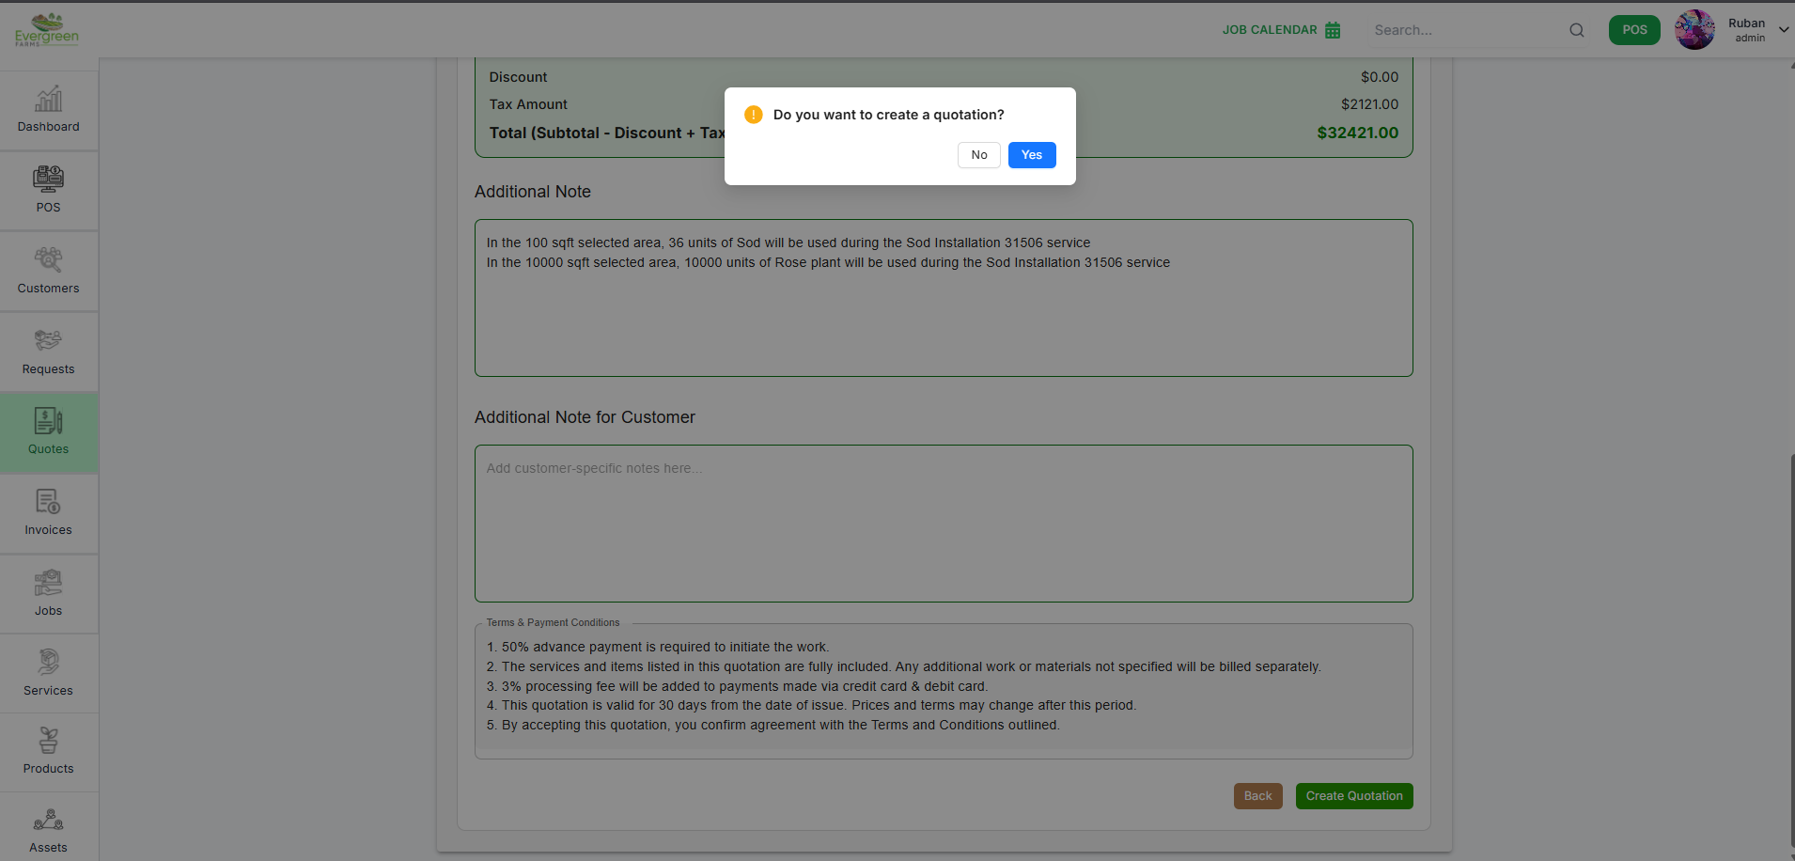This screenshot has height=861, width=1795.
Task: Click the Rose plant note line
Action: click(x=828, y=262)
